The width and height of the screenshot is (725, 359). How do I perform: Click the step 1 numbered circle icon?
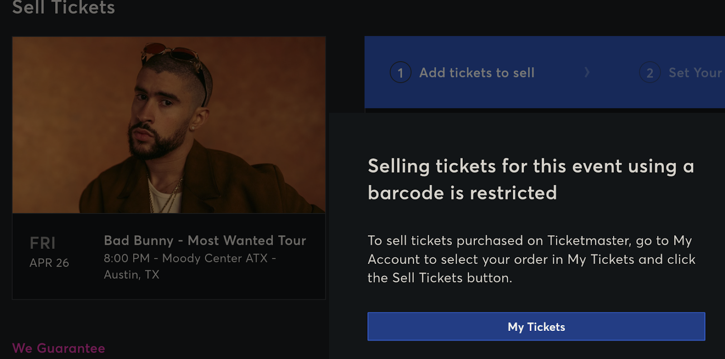(x=401, y=73)
